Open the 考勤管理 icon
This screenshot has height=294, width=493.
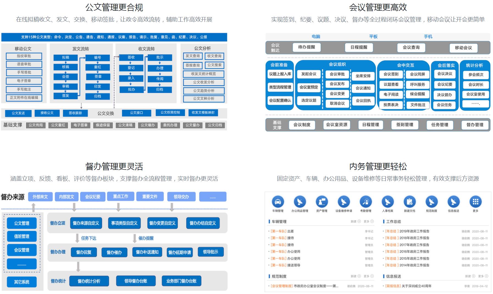(366, 202)
